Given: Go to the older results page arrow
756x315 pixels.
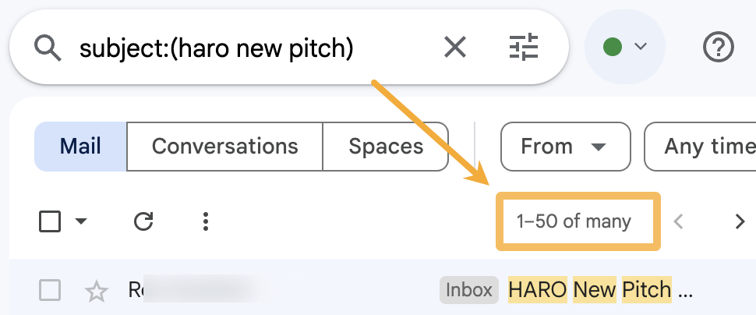Looking at the screenshot, I should (740, 222).
